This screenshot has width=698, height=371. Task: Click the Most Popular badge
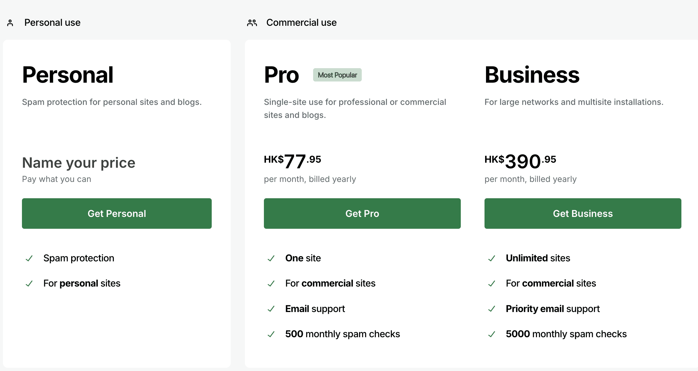(x=337, y=75)
